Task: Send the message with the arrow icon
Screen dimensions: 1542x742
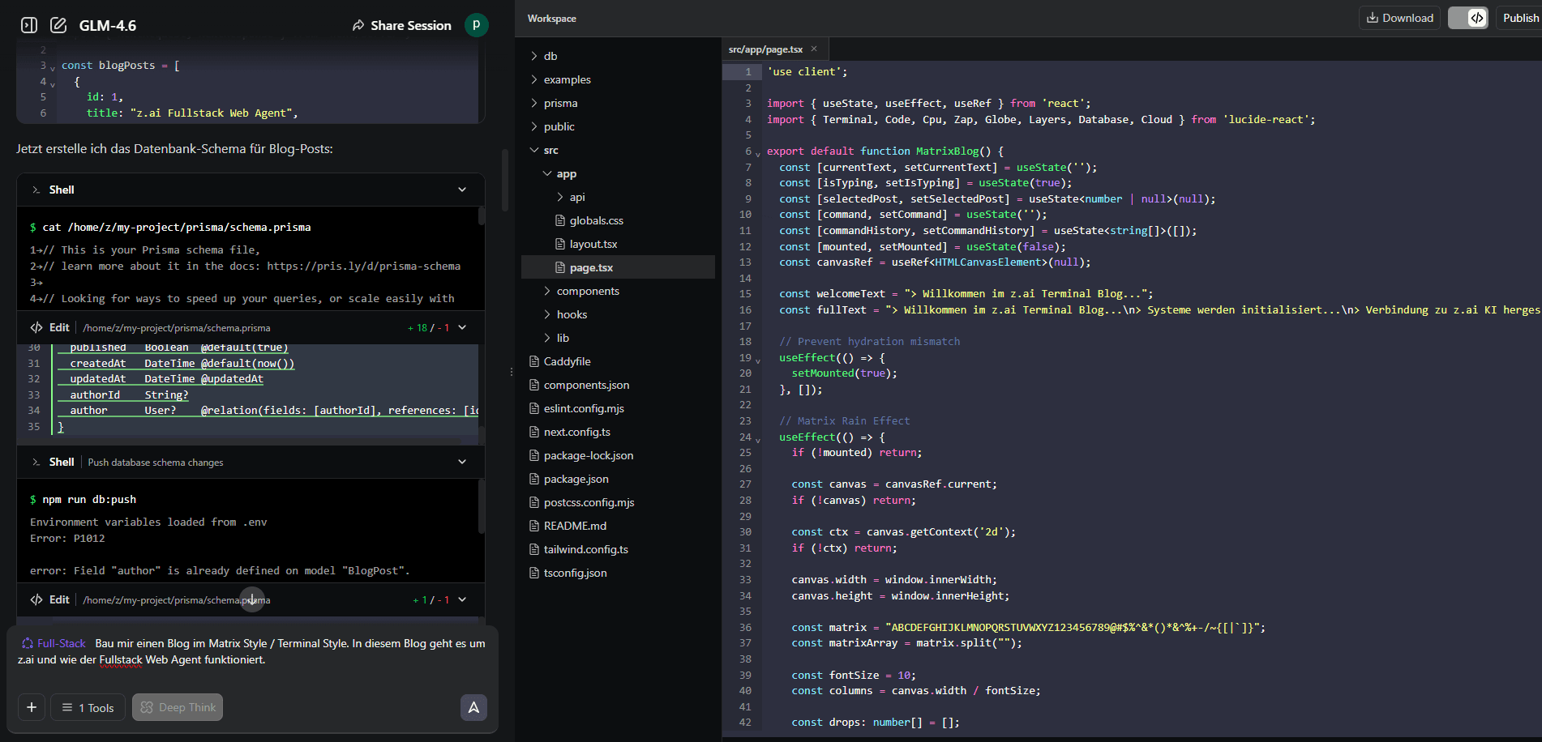Action: click(473, 707)
